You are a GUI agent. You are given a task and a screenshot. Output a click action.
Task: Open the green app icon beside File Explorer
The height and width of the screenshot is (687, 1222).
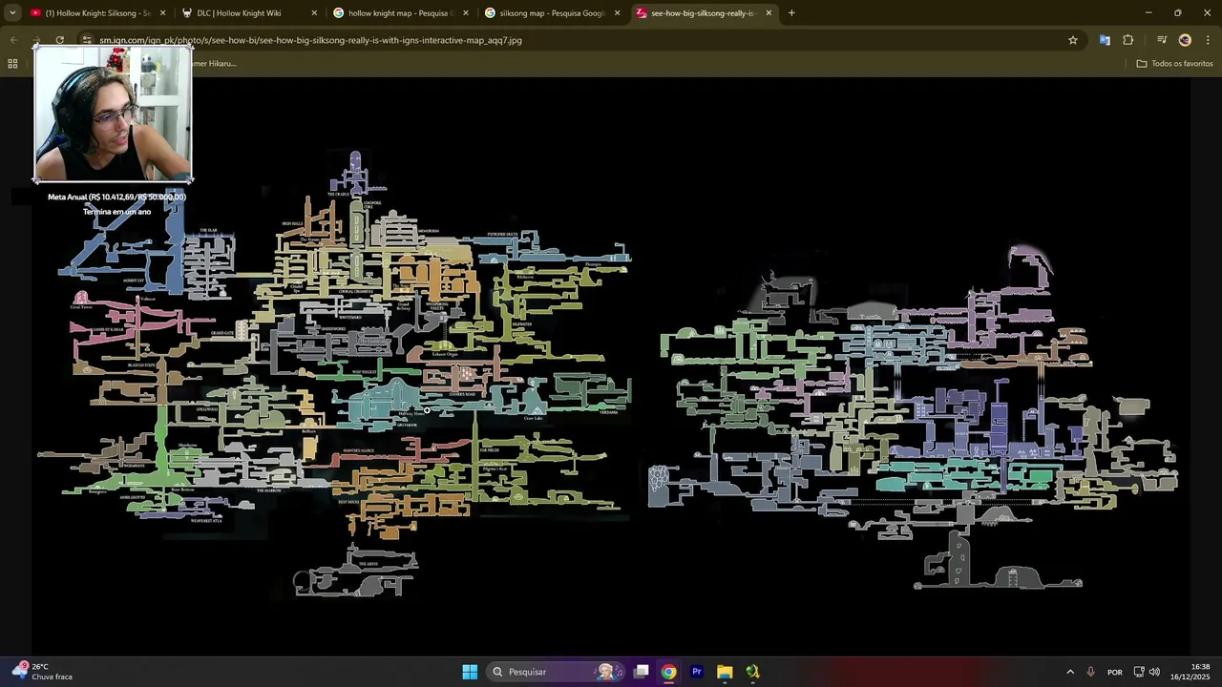752,672
